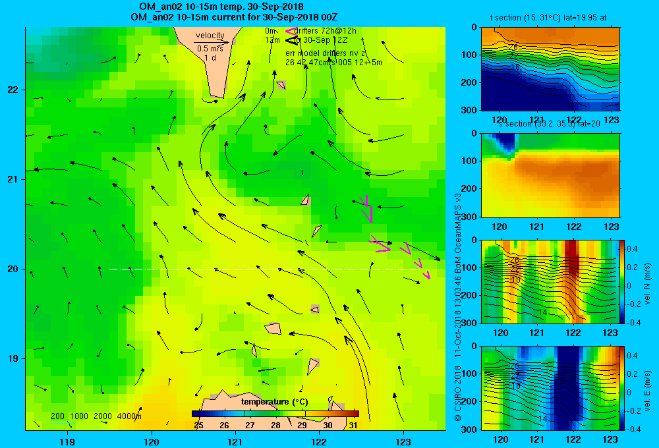Click the white dashed section line at latitude 20
659x448 pixels.
265,269
